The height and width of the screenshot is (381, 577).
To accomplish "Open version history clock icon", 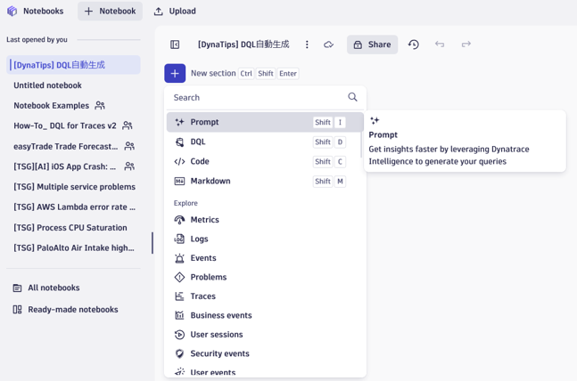I will pyautogui.click(x=414, y=45).
